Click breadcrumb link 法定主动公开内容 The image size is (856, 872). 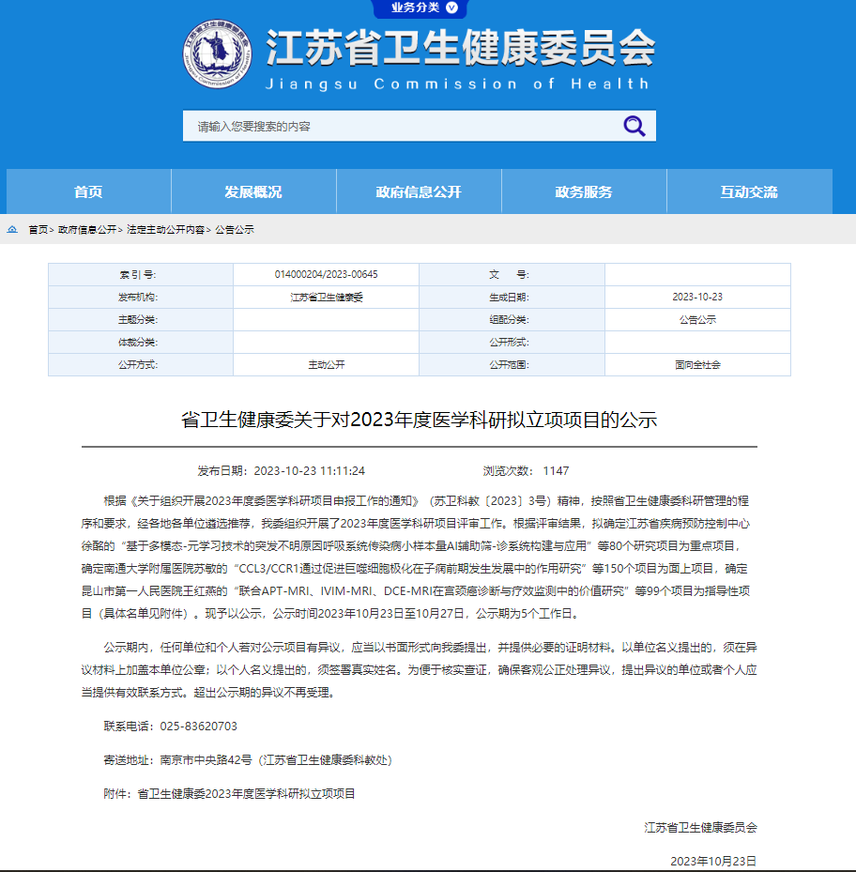tap(166, 230)
